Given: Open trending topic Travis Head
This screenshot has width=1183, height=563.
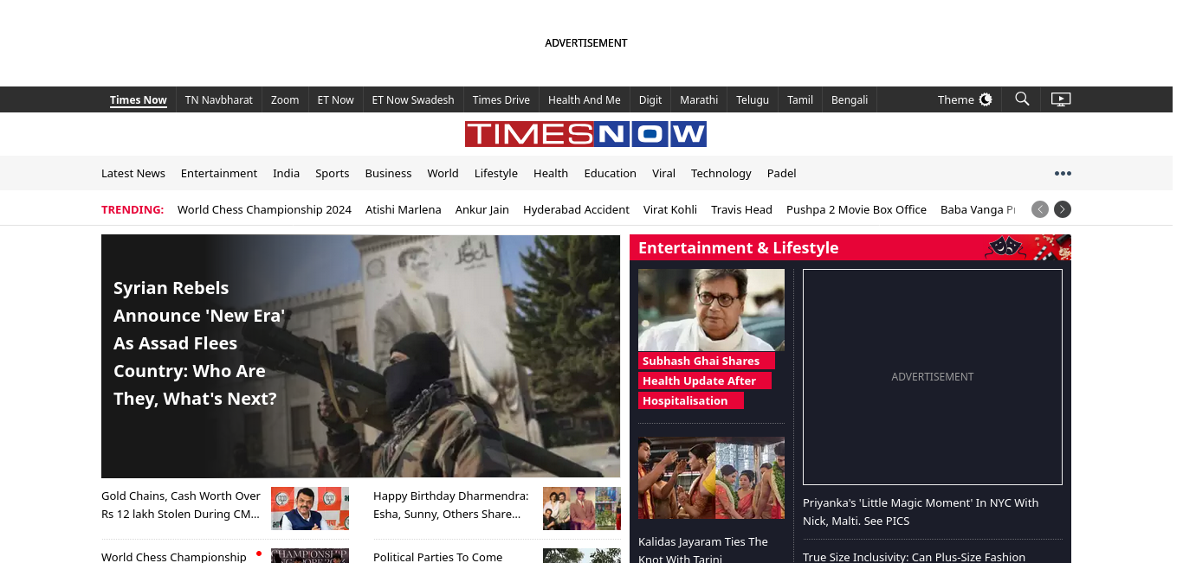Looking at the screenshot, I should (741, 209).
